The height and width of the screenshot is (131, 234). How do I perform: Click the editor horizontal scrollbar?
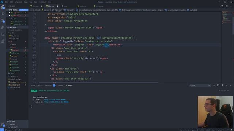[x=98, y=82]
